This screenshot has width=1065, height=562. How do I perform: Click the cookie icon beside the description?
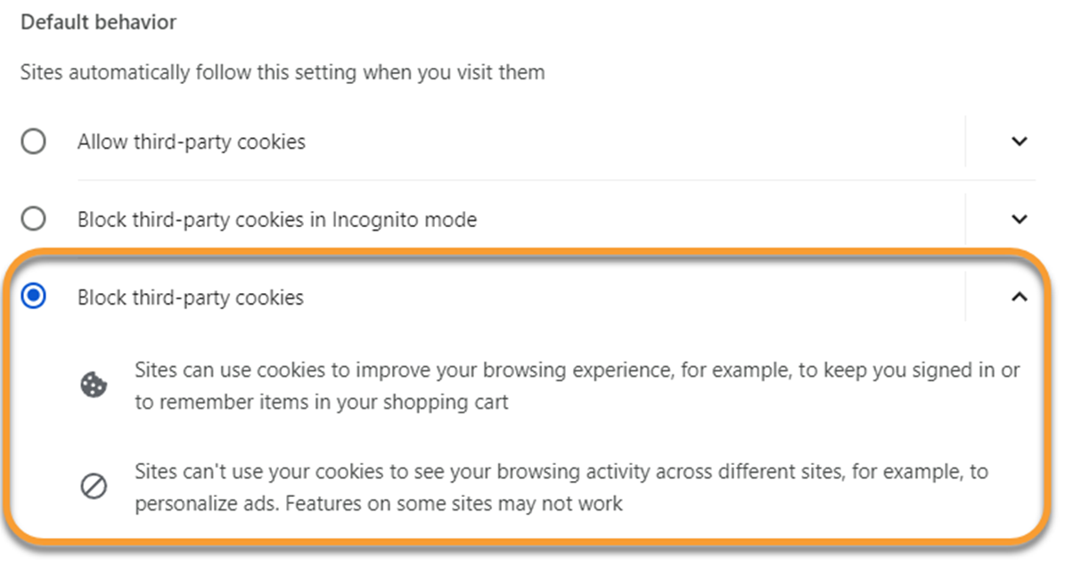point(94,385)
